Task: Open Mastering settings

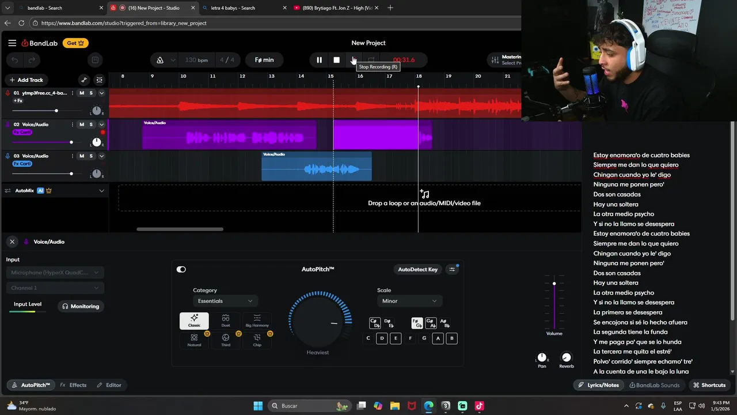Action: click(x=504, y=60)
